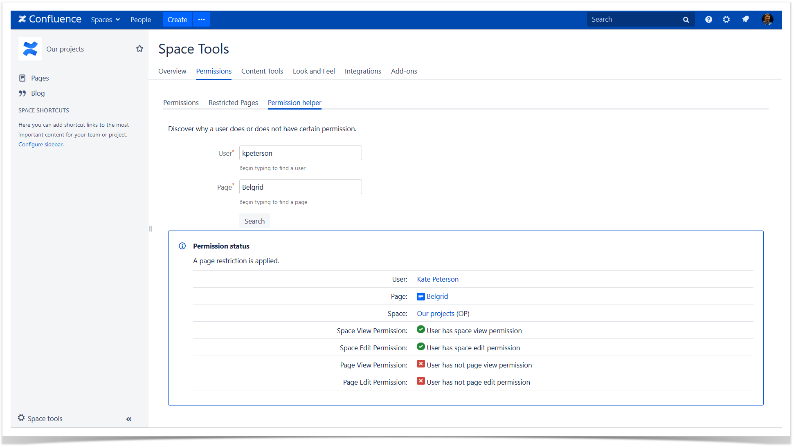Image resolution: width=796 pixels, height=448 pixels.
Task: Click red cross for page view permission
Action: pos(421,364)
